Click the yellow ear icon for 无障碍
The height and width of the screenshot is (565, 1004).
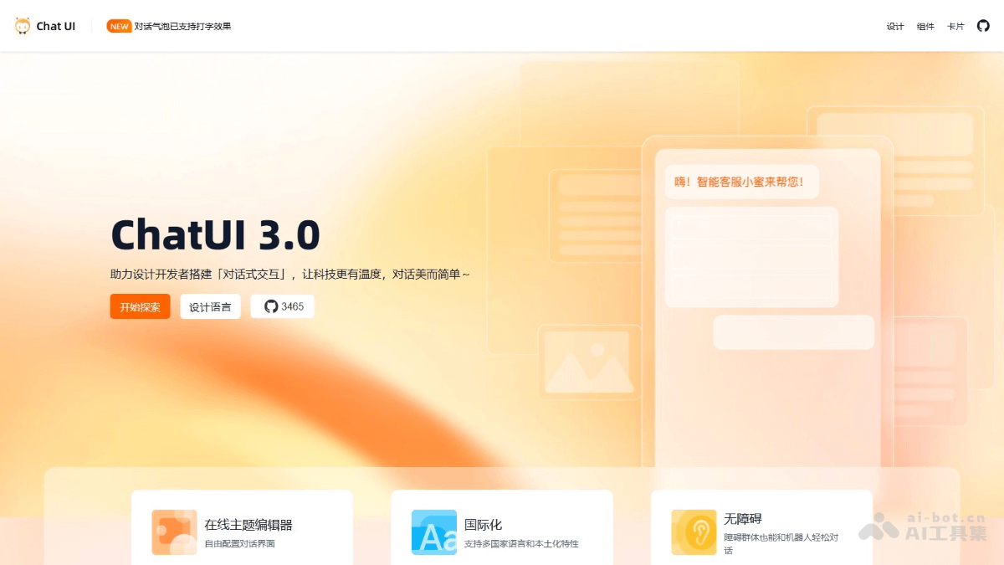tap(693, 532)
